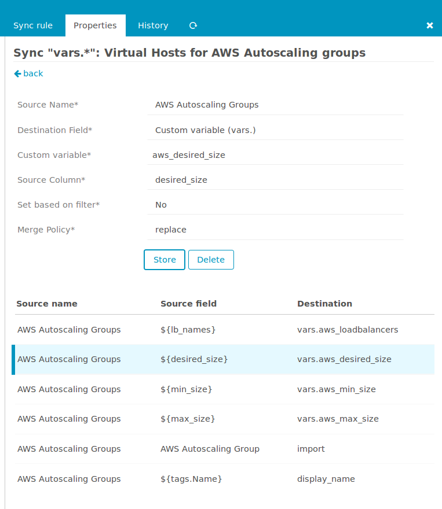Screen dimensions: 442x509
Task: Edit the Custom variable input field
Action: click(275, 155)
